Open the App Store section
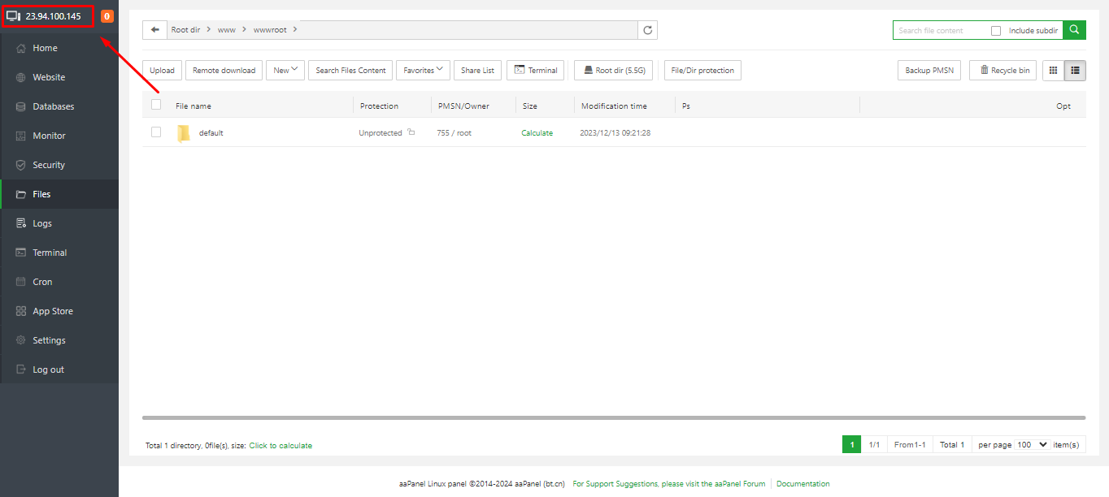The image size is (1109, 497). [59, 311]
